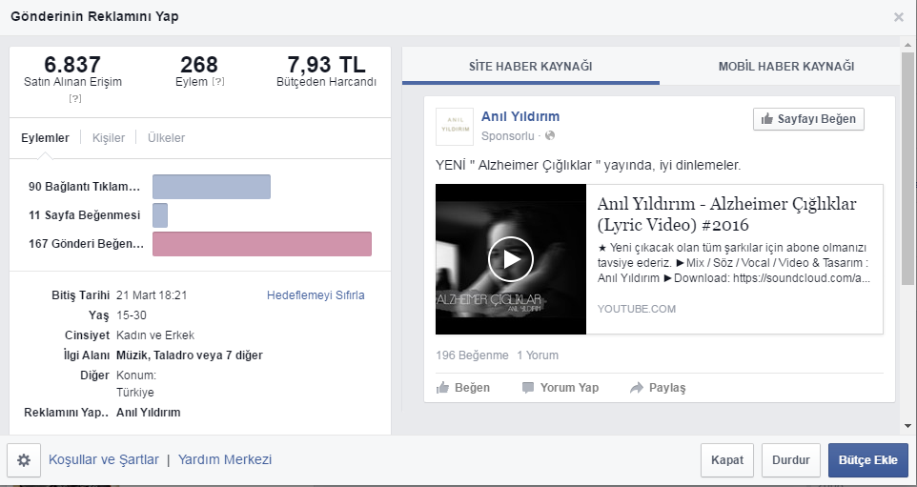Open the Koşullar ve Şartlar link
The height and width of the screenshot is (487, 917).
[x=104, y=459]
